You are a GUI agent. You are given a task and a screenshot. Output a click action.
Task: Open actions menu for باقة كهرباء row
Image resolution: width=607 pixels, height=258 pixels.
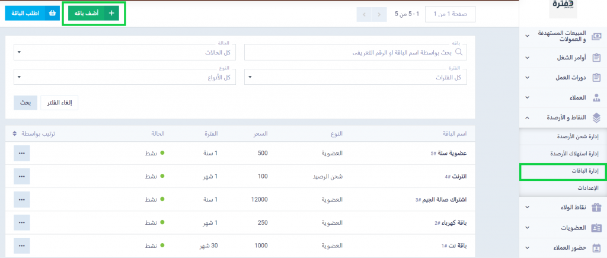tap(22, 223)
